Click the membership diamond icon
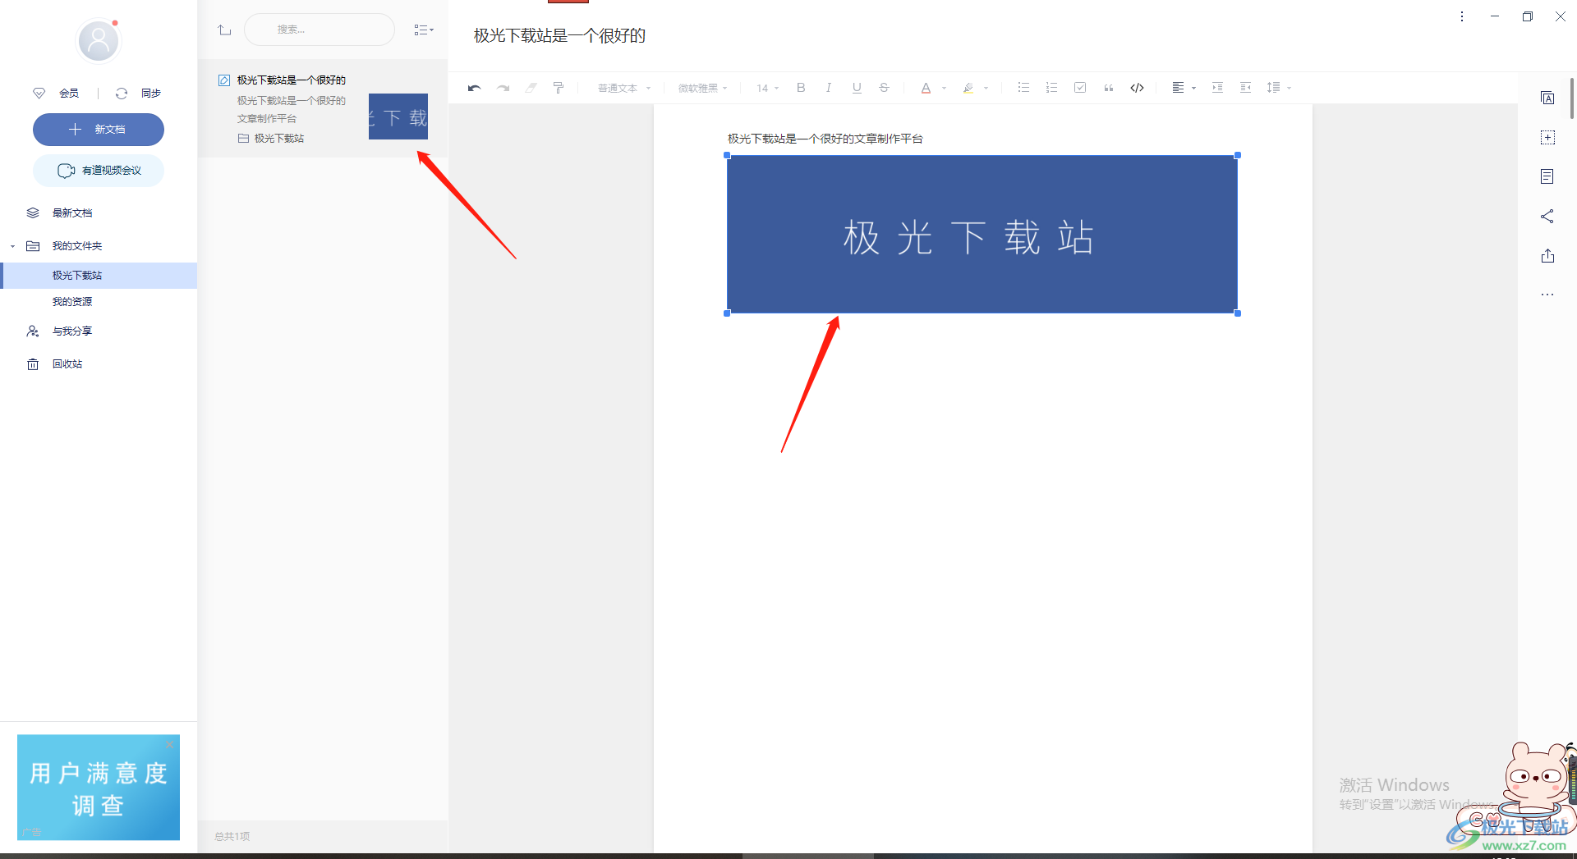This screenshot has height=859, width=1577. point(39,94)
